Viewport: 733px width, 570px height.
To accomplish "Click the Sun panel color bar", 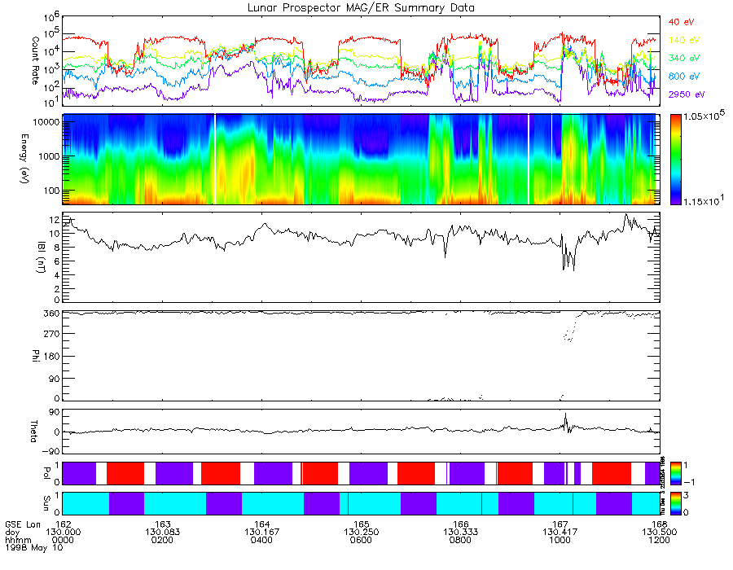I will pos(675,504).
